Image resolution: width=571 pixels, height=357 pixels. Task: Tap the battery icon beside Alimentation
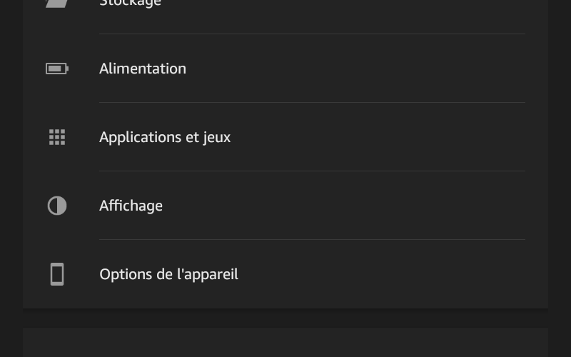[x=57, y=69]
